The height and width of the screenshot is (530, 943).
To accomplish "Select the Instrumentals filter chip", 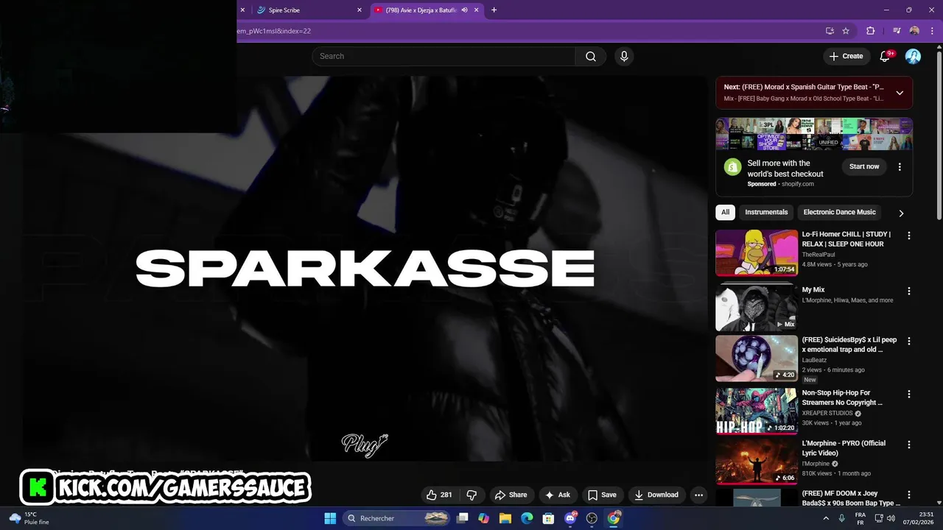I will [x=766, y=212].
